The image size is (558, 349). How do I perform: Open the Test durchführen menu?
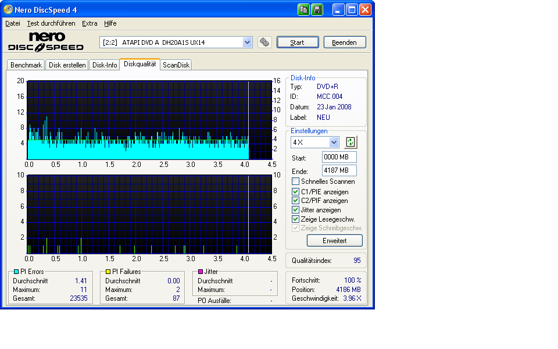(x=51, y=23)
